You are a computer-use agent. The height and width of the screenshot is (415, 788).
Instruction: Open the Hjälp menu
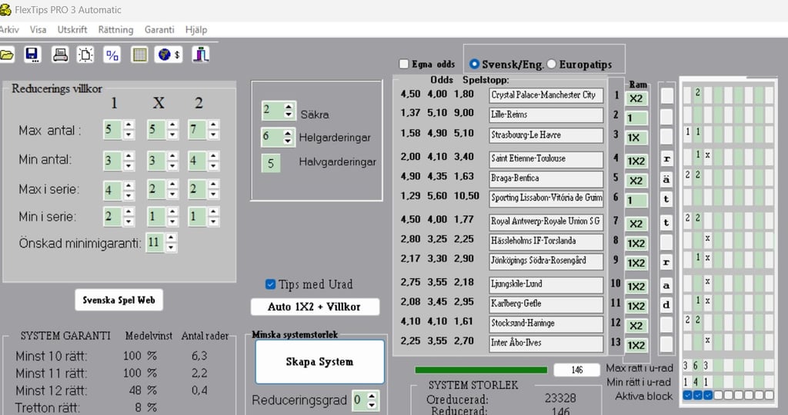[196, 30]
